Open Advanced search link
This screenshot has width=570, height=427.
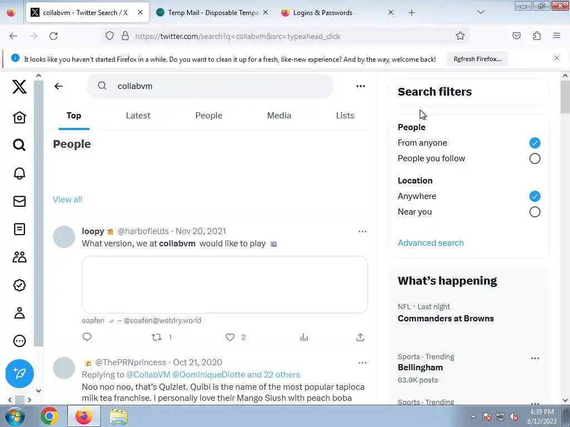pos(430,242)
